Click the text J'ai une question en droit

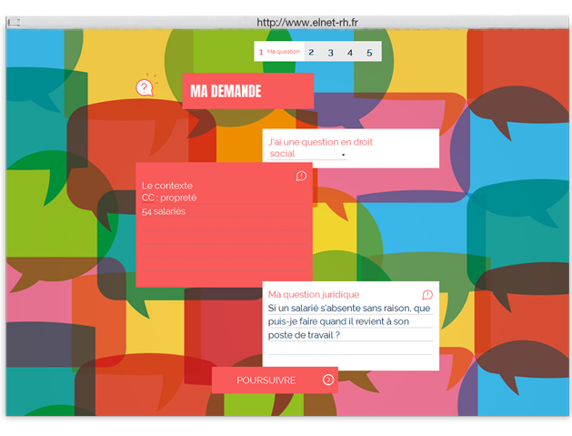click(x=320, y=142)
